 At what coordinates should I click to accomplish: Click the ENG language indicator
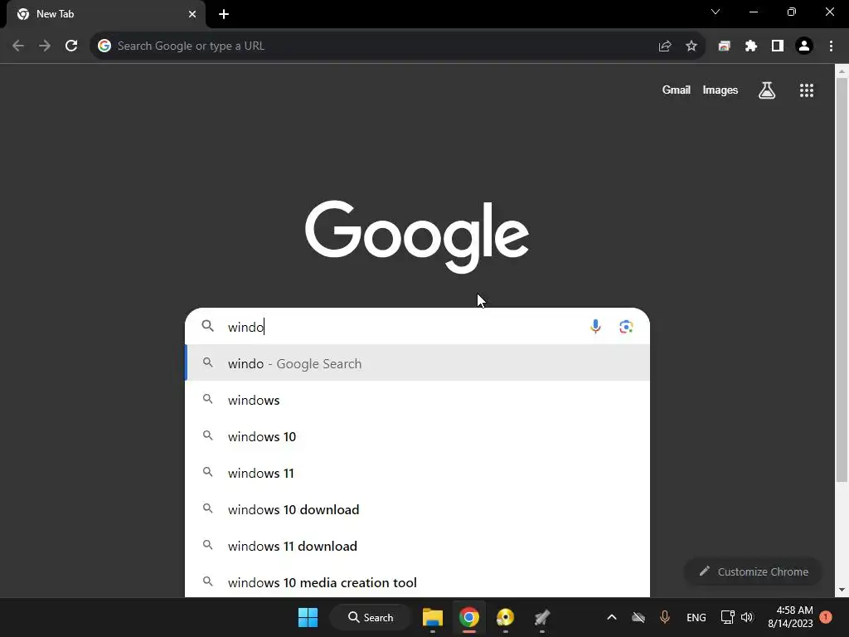pos(696,617)
